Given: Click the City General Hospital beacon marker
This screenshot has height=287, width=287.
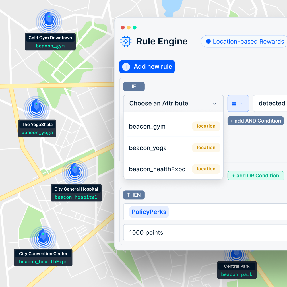Looking at the screenshot, I should [75, 172].
